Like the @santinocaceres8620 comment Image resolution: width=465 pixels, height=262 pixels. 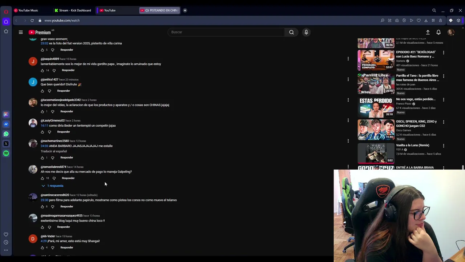[x=43, y=207]
